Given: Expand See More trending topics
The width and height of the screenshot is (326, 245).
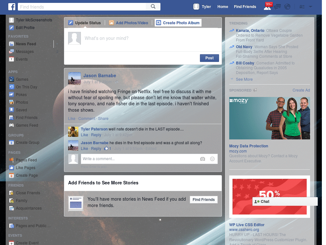Looking at the screenshot, I should [x=244, y=79].
